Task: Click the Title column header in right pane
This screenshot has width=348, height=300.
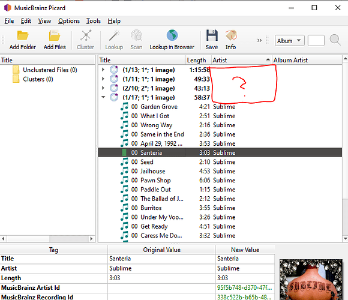Action: click(142, 60)
